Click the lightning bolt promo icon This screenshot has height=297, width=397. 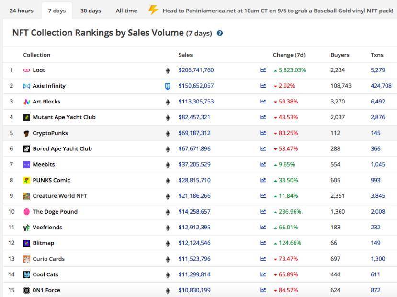click(153, 10)
